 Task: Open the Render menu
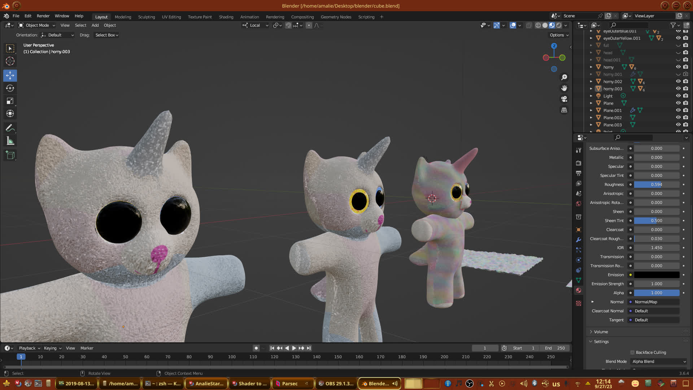point(43,16)
